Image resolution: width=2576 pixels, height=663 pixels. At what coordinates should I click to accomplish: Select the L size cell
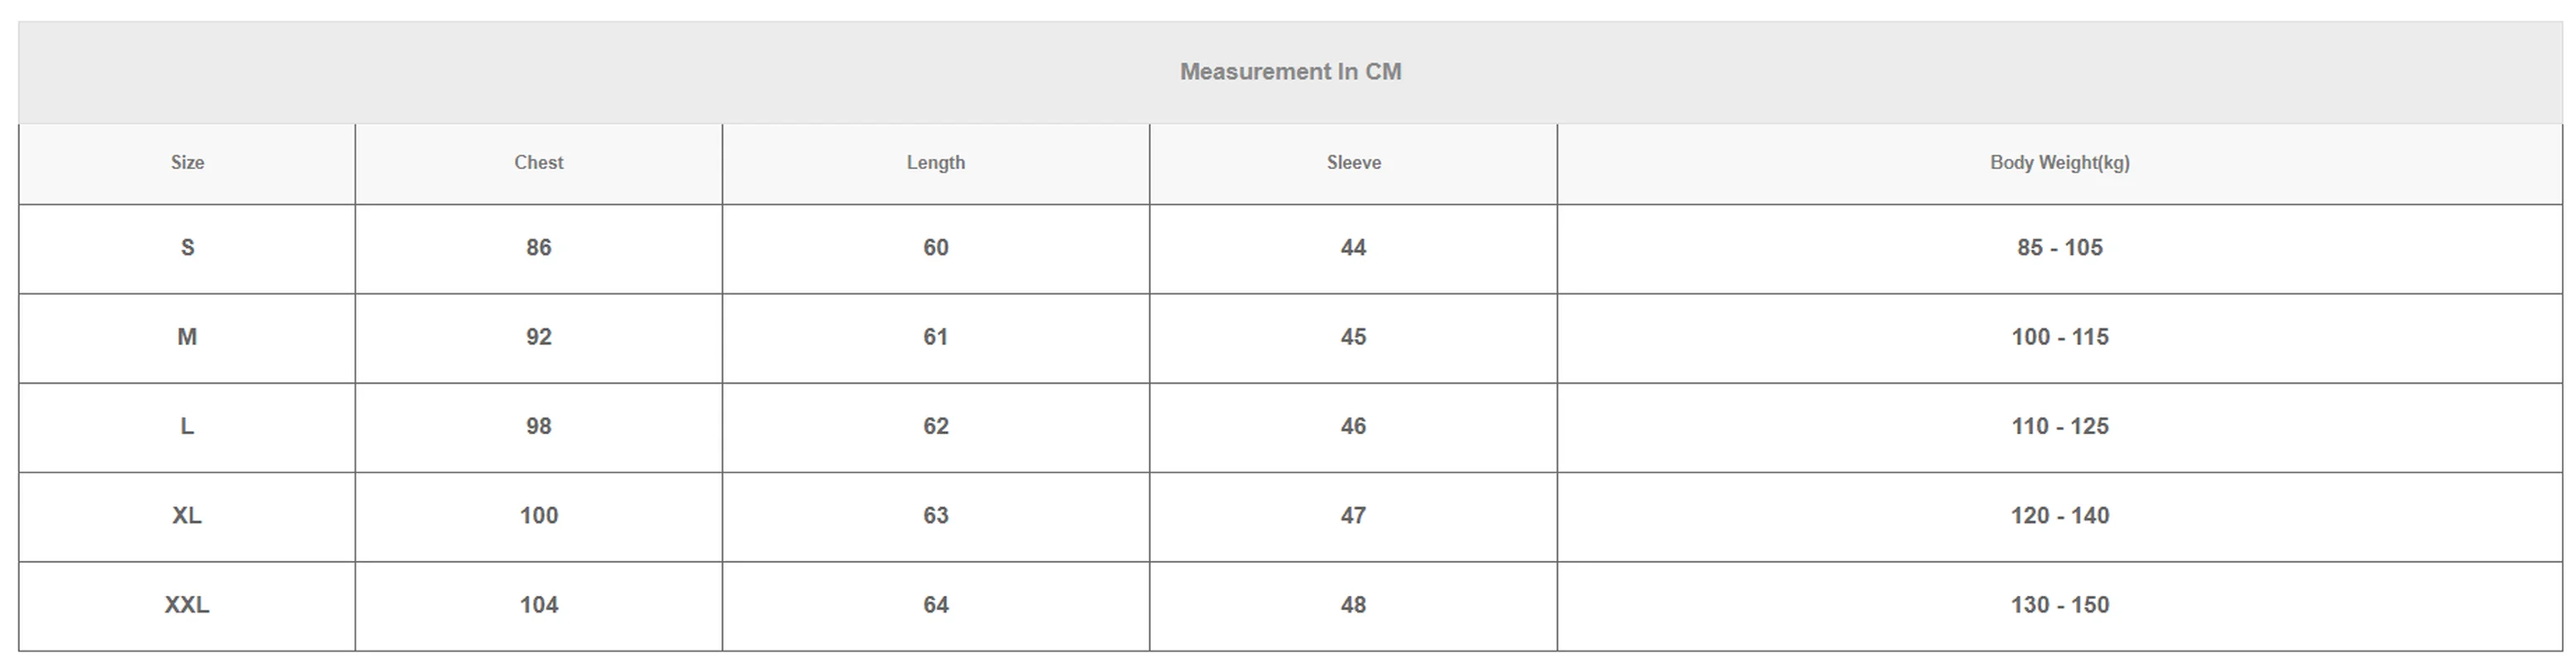(x=187, y=426)
